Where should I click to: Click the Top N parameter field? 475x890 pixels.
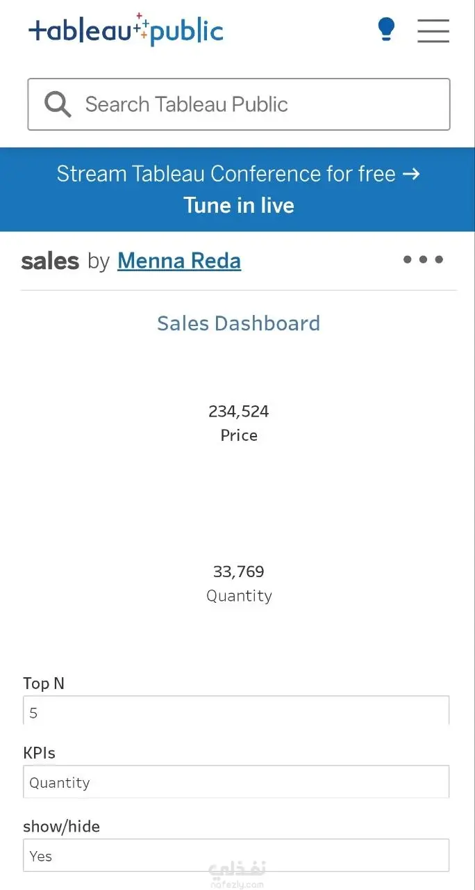(x=236, y=711)
